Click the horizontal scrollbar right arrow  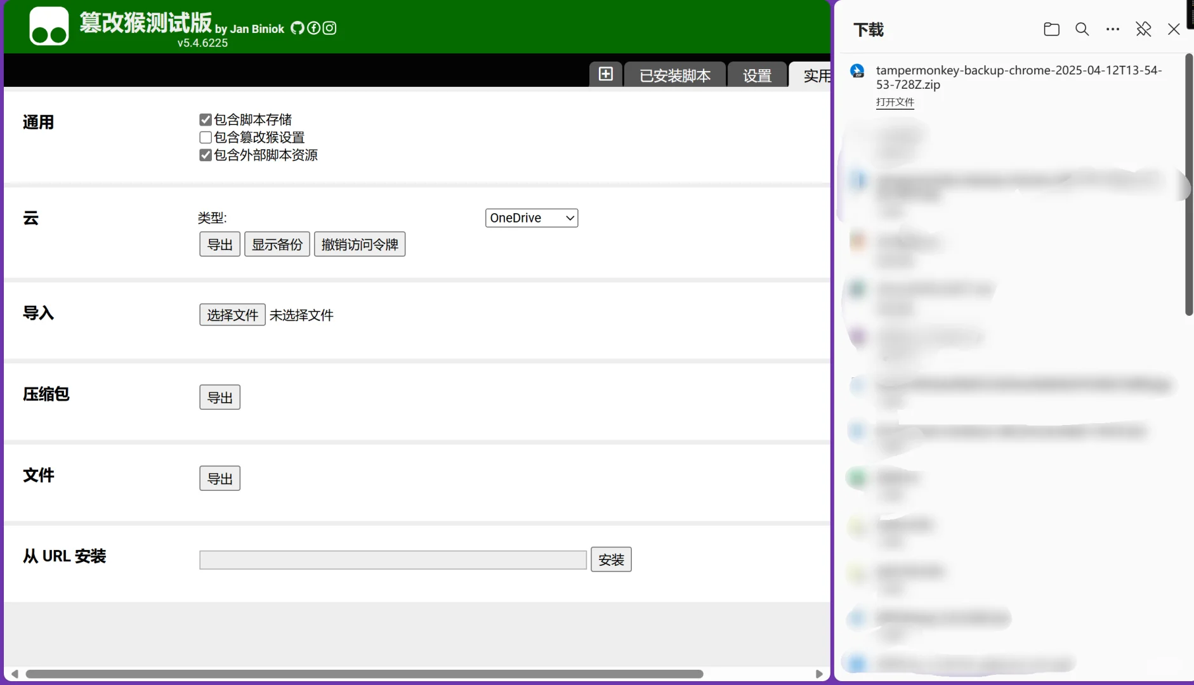click(x=819, y=674)
